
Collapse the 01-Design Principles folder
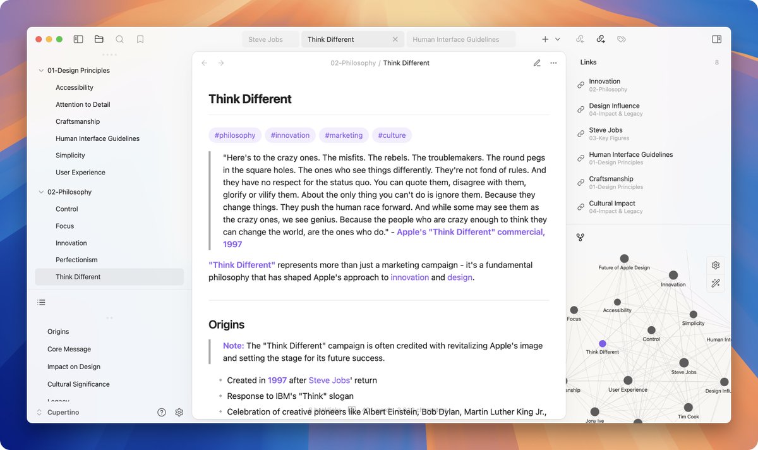(x=41, y=71)
